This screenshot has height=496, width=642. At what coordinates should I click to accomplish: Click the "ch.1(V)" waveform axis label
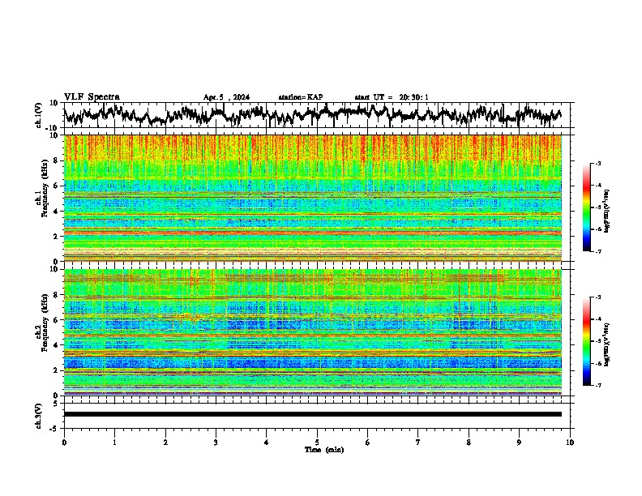click(39, 115)
